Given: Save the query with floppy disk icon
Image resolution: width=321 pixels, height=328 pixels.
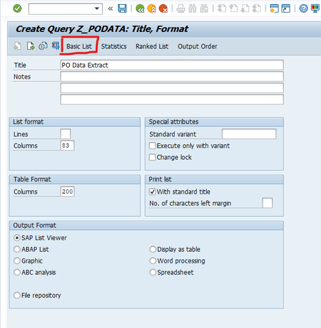Looking at the screenshot, I should [x=122, y=9].
